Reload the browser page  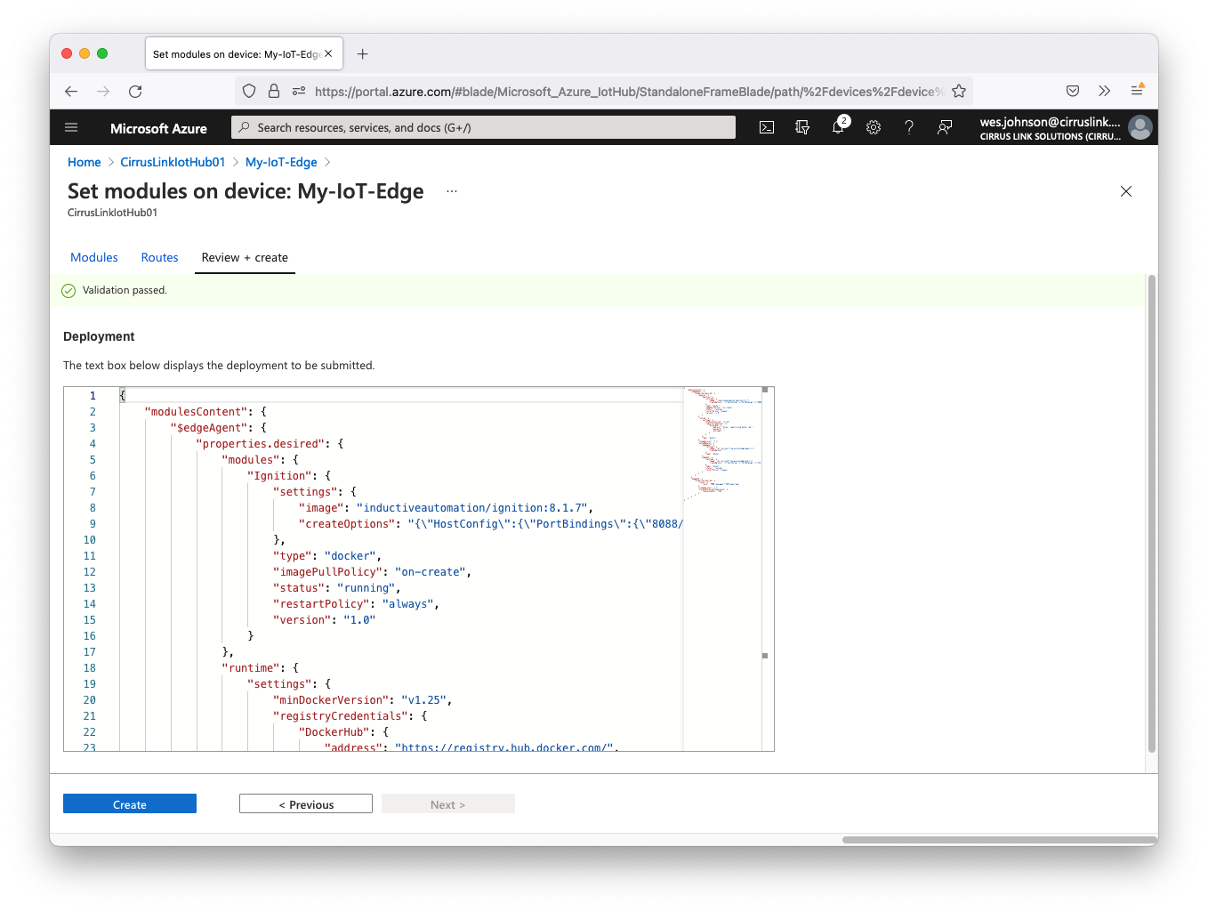(135, 91)
